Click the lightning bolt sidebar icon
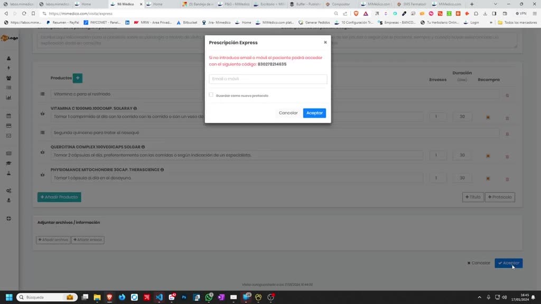This screenshot has height=304, width=541. (8, 68)
